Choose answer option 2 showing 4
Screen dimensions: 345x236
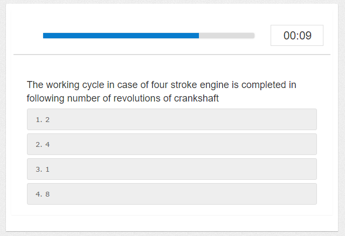pyautogui.click(x=171, y=144)
